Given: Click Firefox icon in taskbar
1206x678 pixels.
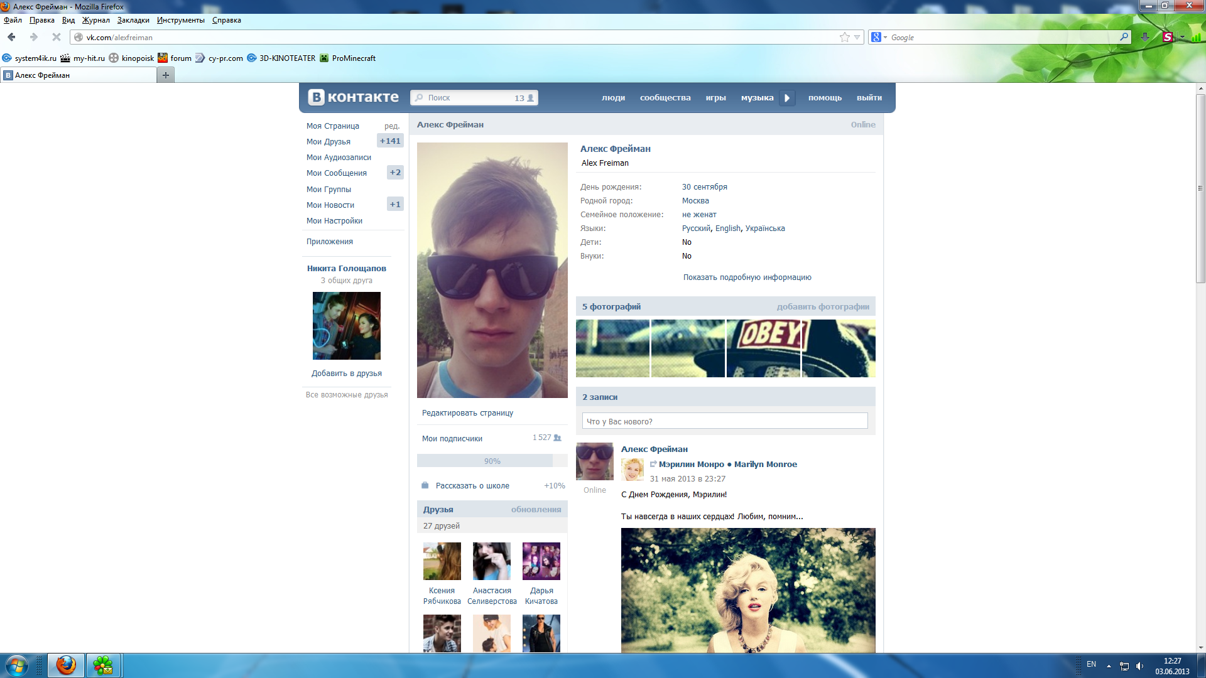Looking at the screenshot, I should (66, 665).
